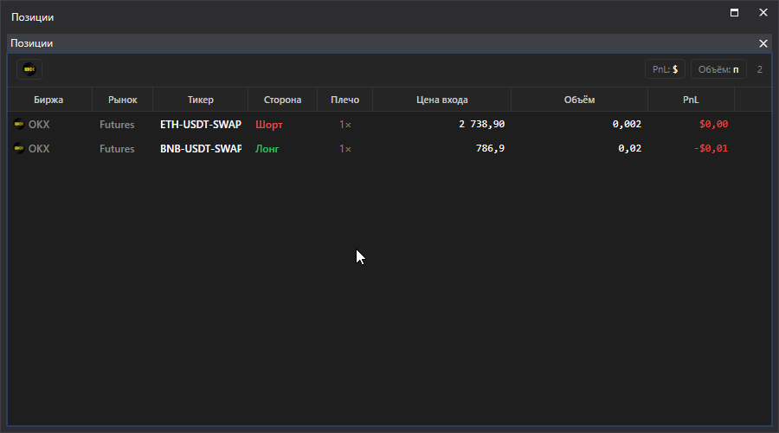Viewport: 779px width, 433px height.
Task: Click the OKX exchange filter icon
Action: 29,69
